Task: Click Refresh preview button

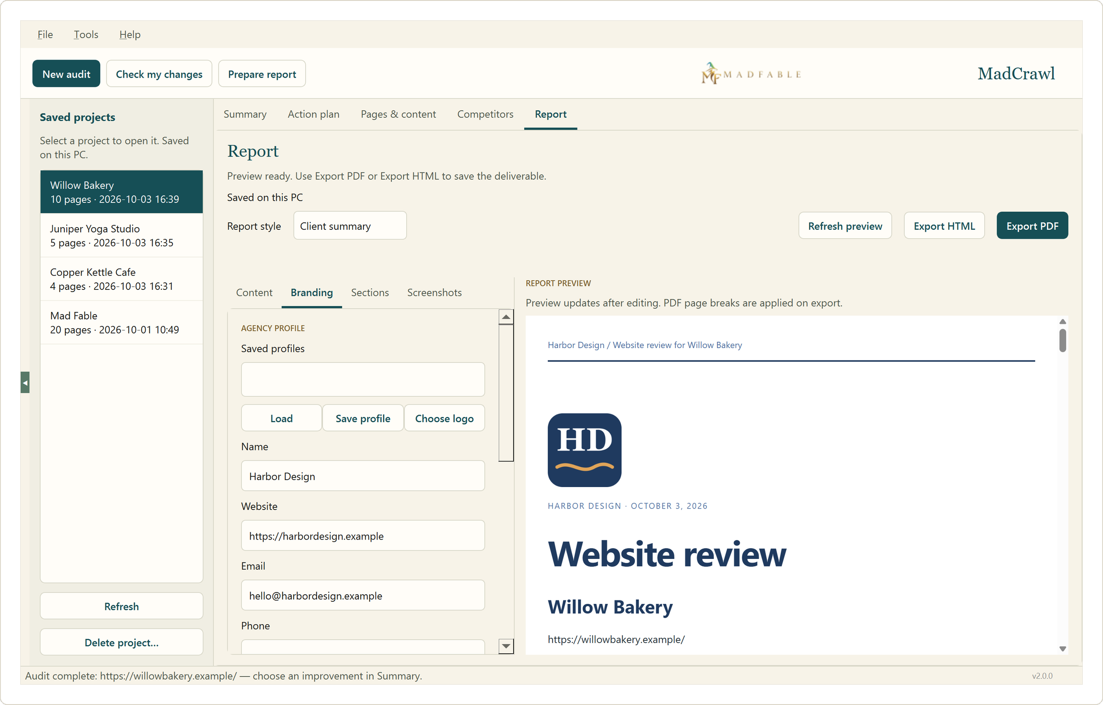Action: pyautogui.click(x=845, y=226)
